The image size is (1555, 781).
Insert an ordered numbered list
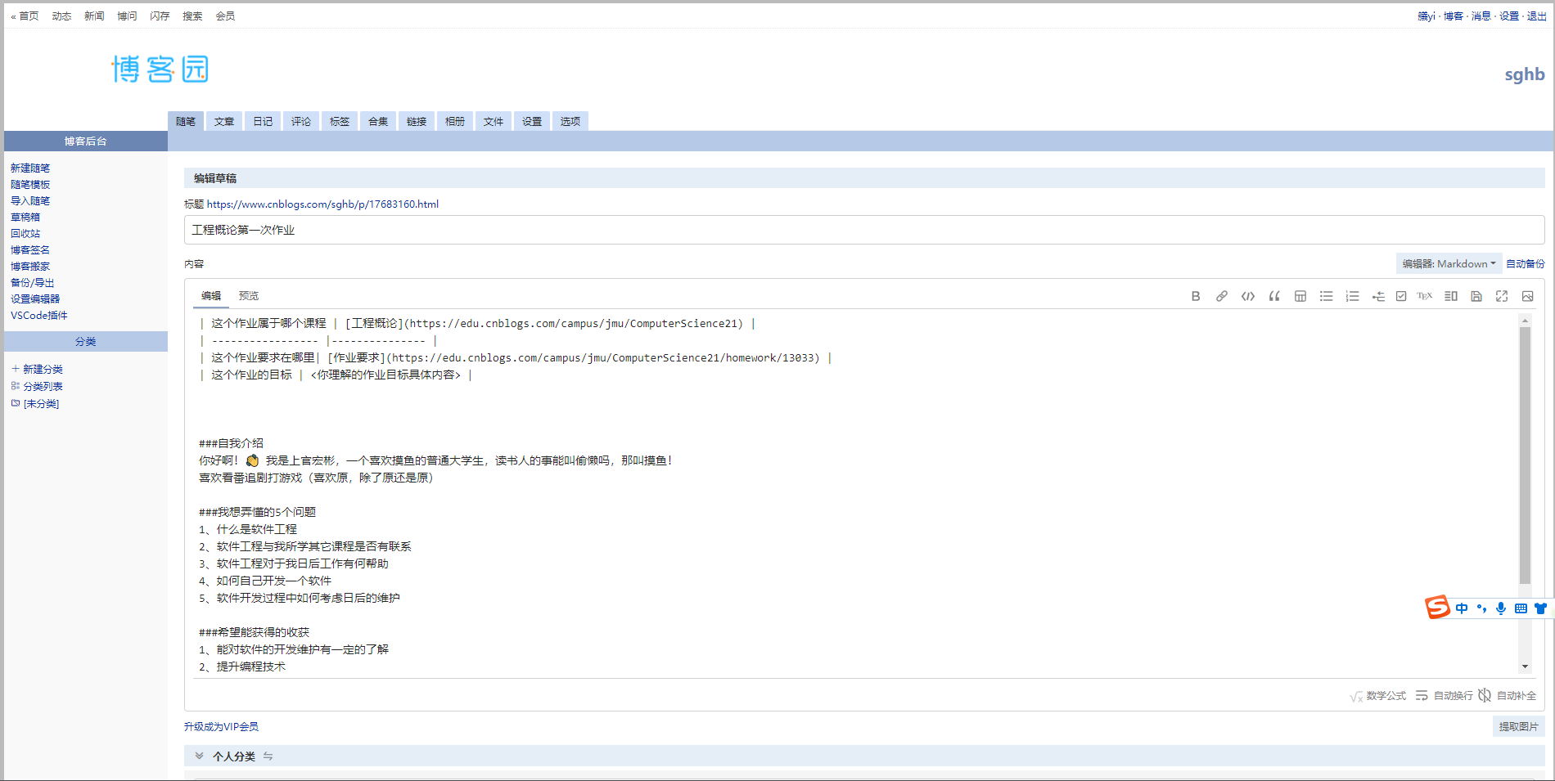(1353, 296)
